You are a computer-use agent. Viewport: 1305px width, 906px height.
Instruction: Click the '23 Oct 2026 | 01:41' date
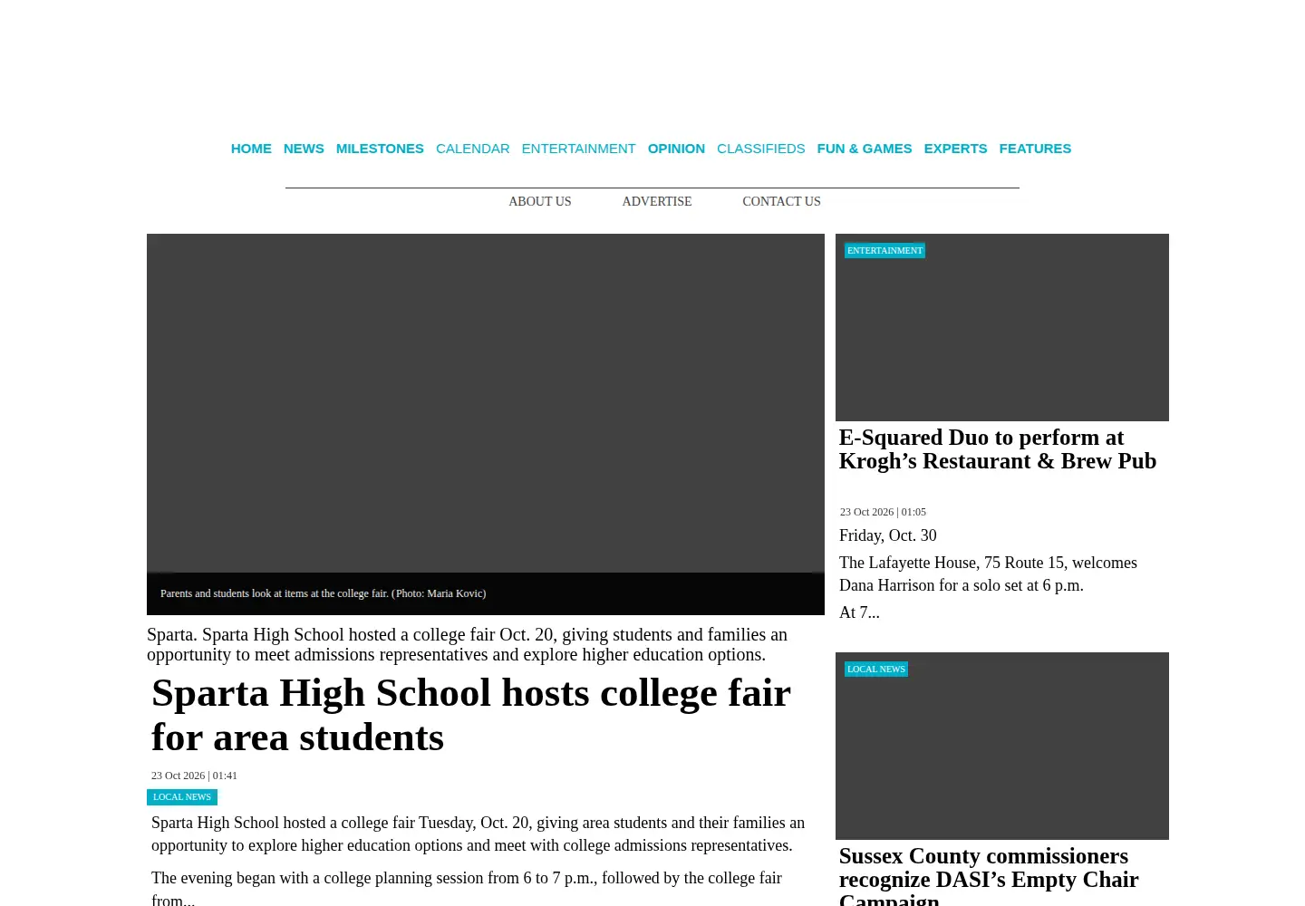[x=194, y=776]
